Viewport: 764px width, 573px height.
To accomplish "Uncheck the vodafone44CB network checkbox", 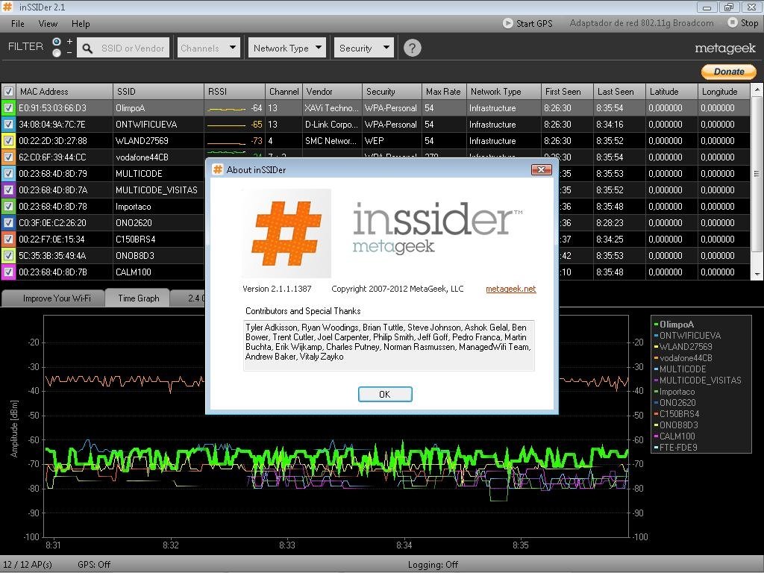I will coord(8,157).
